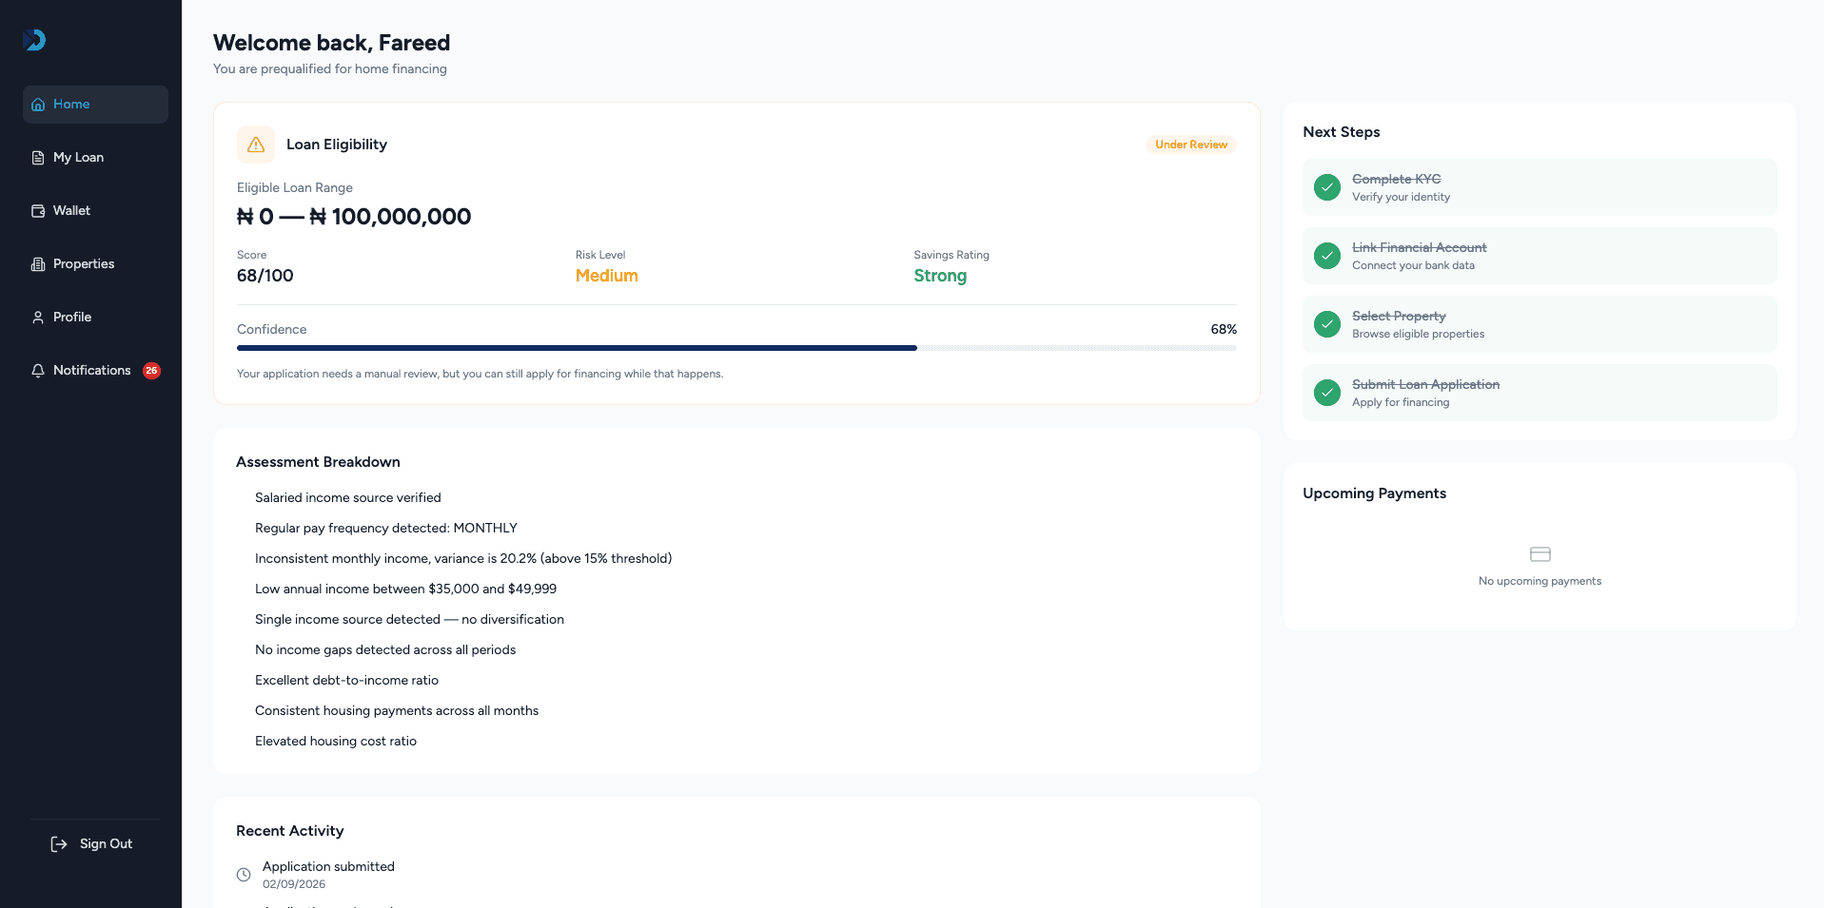Click the Strong savings rating value
Viewport: 1824px width, 908px height.
[x=940, y=276]
